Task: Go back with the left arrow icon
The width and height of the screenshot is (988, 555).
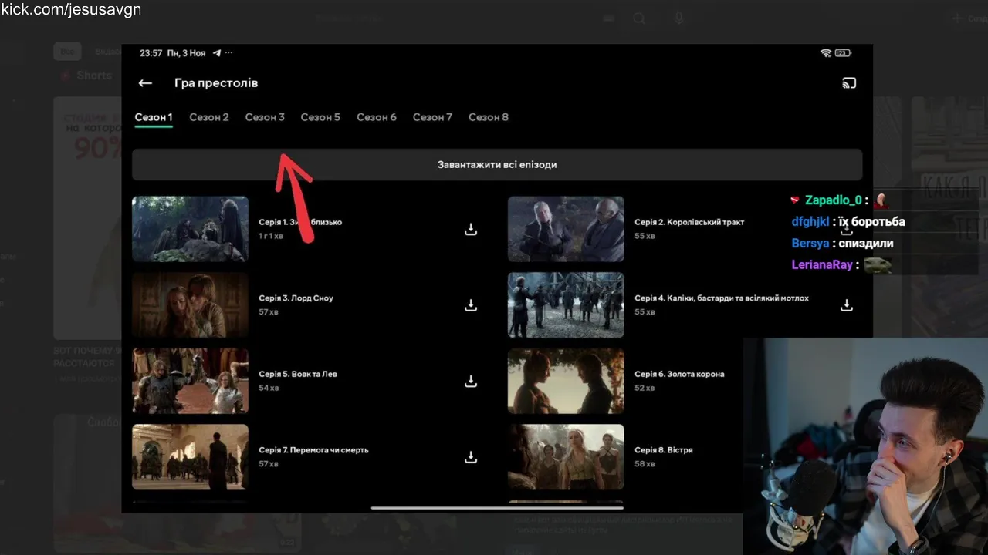Action: point(145,83)
